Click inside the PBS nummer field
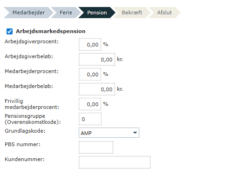Viewport: 226px width, 169px height. coord(96,147)
